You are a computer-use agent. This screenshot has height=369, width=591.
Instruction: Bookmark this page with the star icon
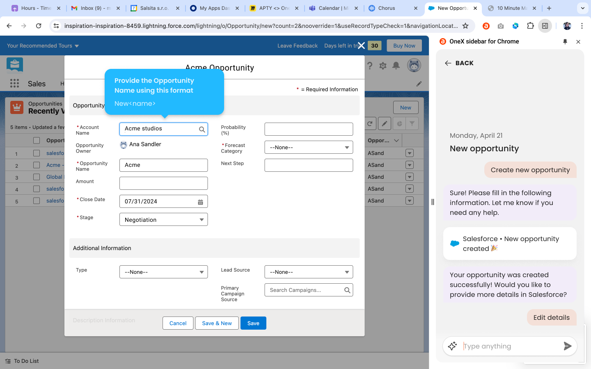click(465, 26)
